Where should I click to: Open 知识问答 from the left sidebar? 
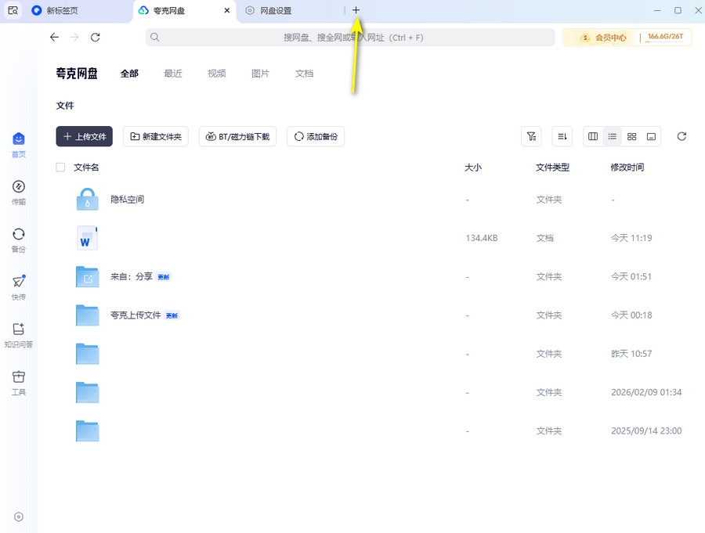click(x=18, y=335)
